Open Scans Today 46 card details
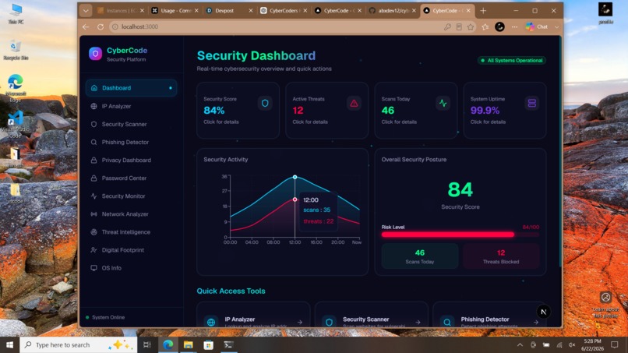 (416, 111)
